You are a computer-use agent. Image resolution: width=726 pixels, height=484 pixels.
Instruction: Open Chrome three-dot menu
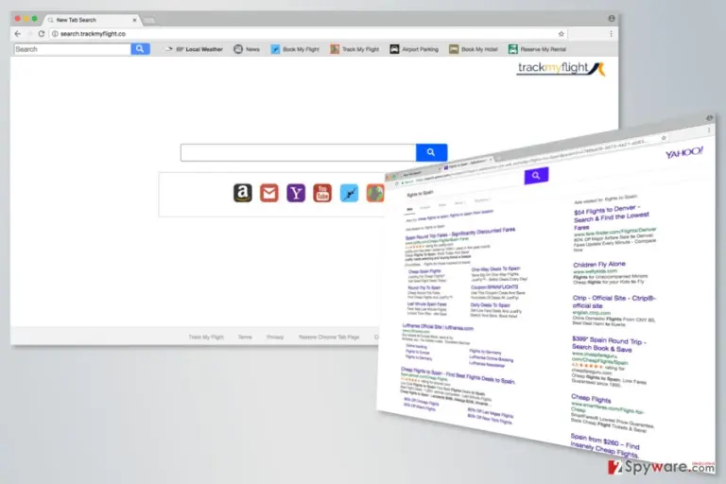tap(612, 34)
